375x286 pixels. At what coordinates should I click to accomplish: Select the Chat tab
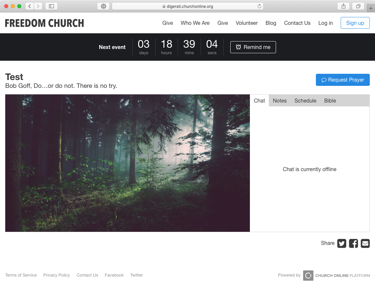(259, 101)
